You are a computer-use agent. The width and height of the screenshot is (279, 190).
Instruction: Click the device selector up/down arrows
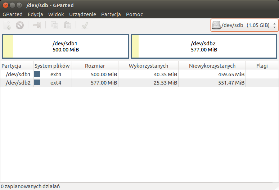275,25
